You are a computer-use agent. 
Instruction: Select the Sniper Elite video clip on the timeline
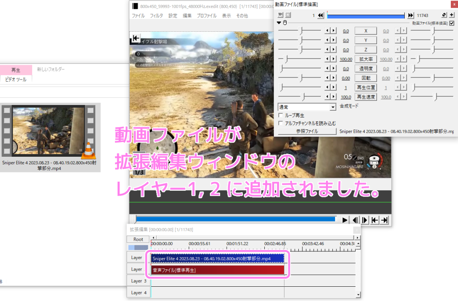point(218,259)
